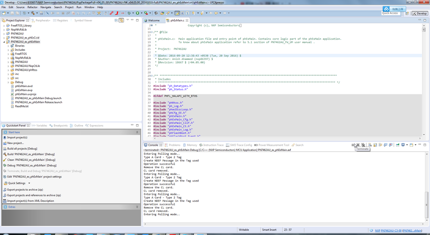
Task: Click the Open Perspective icon
Action: point(407,13)
